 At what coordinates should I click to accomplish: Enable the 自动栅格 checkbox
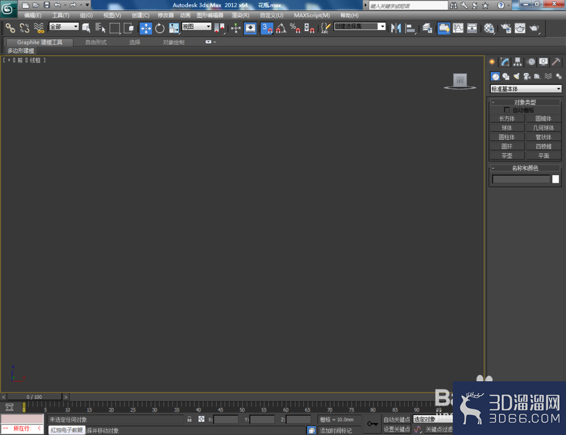pyautogui.click(x=507, y=110)
